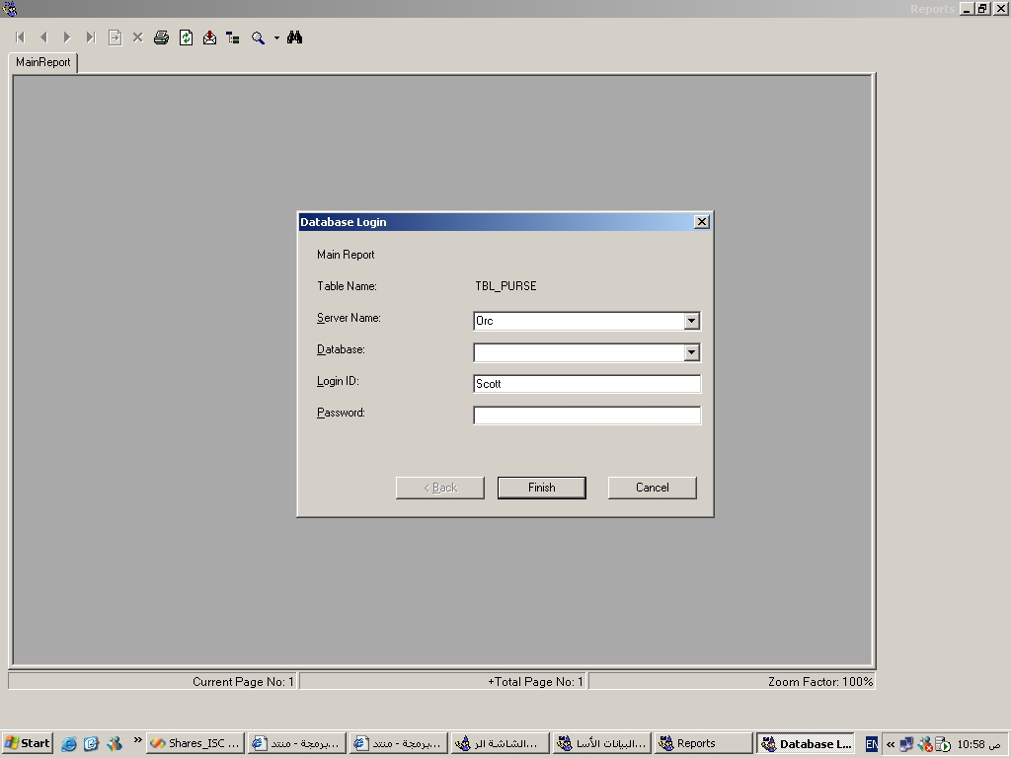Close the Database Login dialog

702,222
